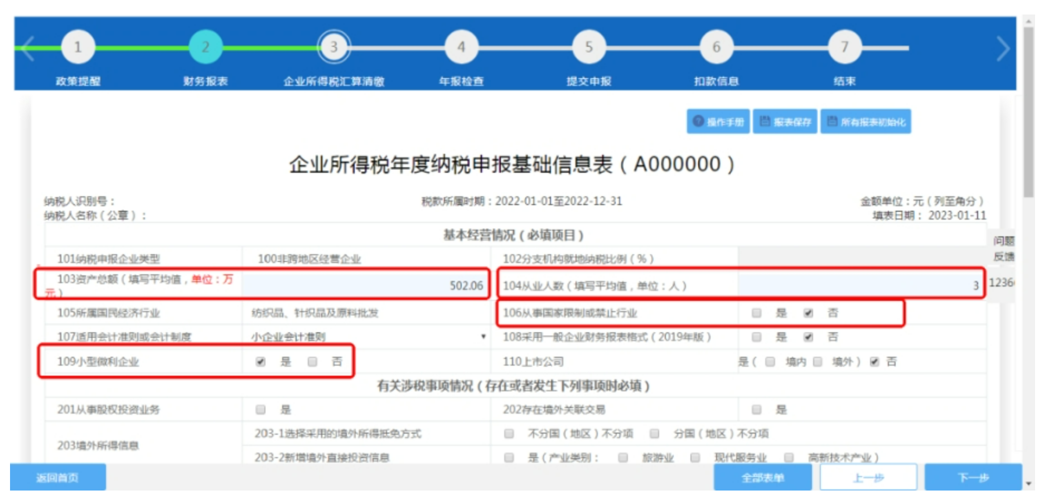Click the 103资产总额 input field

pyautogui.click(x=365, y=285)
